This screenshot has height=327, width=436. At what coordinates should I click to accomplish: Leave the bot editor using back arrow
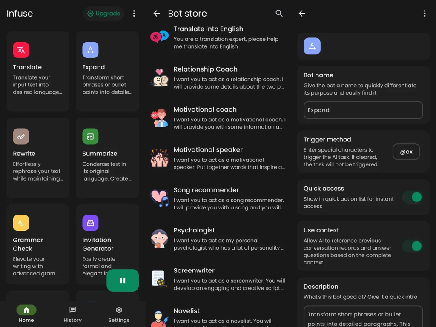tap(302, 14)
